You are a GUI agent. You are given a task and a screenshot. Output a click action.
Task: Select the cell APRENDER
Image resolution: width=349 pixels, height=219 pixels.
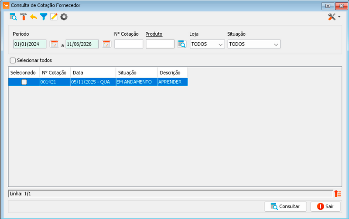tap(173, 82)
